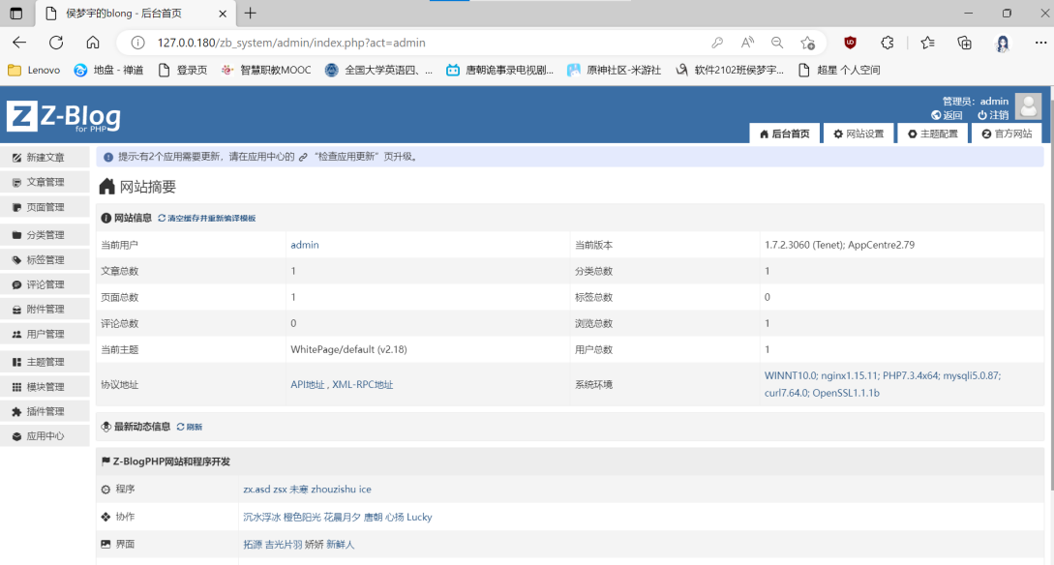Open a new browser tab with plus button

250,13
